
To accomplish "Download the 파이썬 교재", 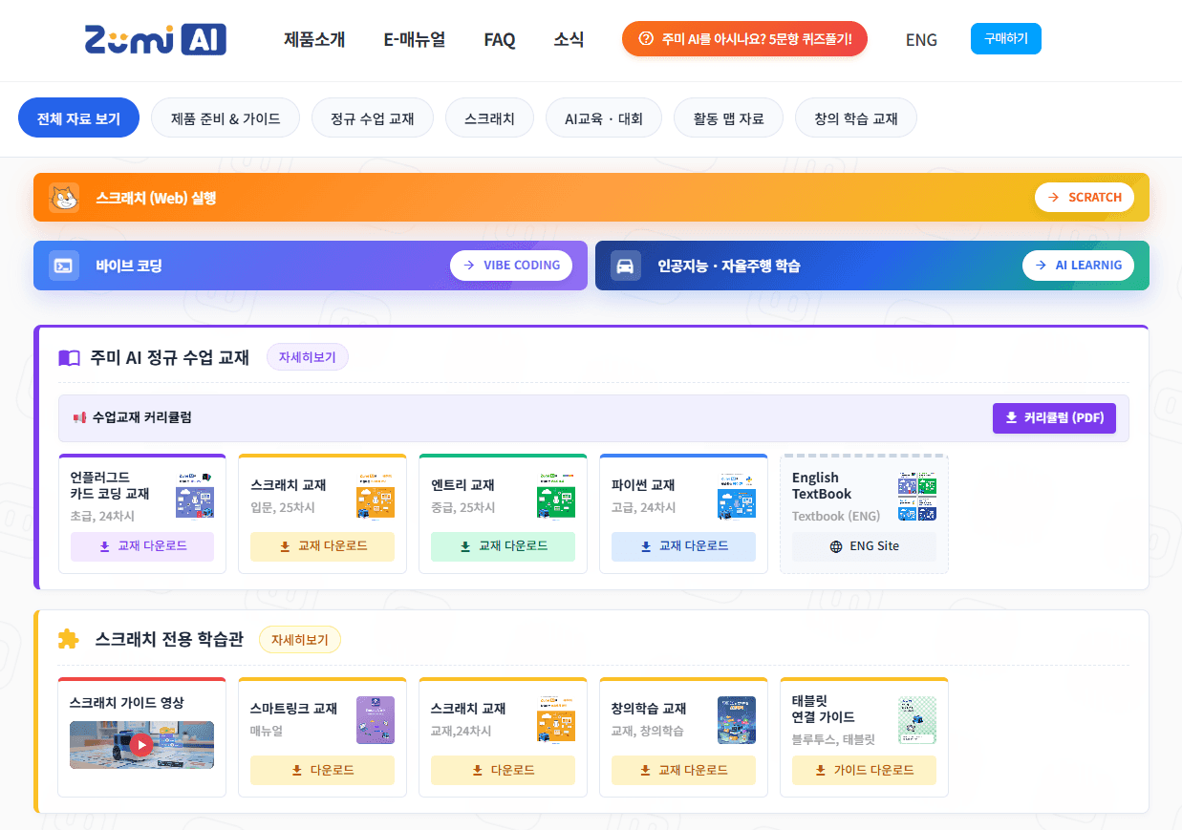I will 683,546.
